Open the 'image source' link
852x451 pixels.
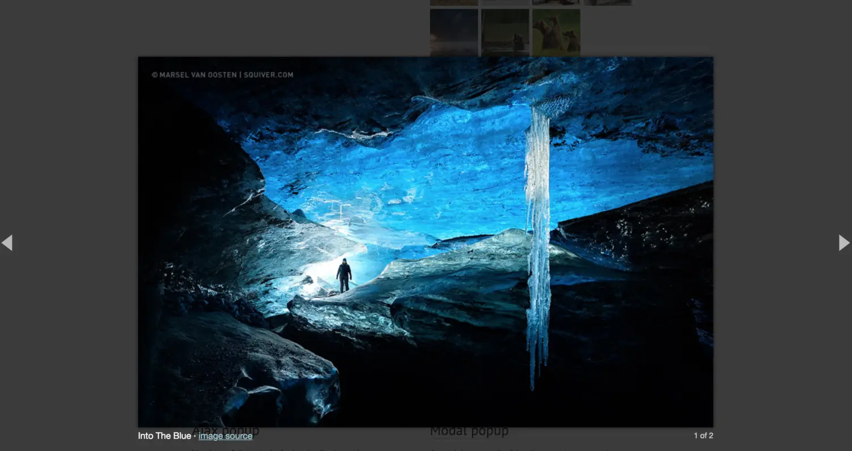(225, 436)
